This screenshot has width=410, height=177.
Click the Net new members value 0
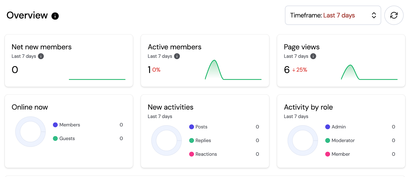pyautogui.click(x=15, y=70)
